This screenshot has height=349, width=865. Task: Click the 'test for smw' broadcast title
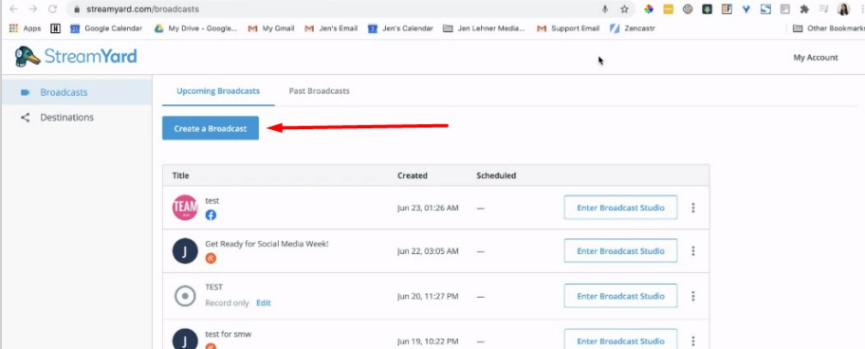(228, 334)
